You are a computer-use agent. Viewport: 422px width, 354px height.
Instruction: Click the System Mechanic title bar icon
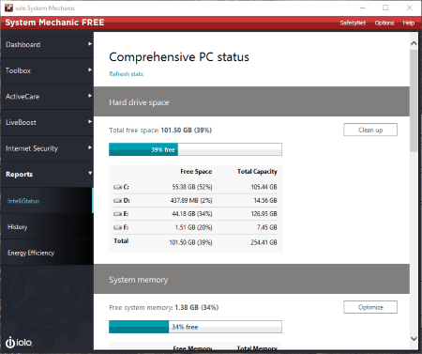pyautogui.click(x=8, y=8)
